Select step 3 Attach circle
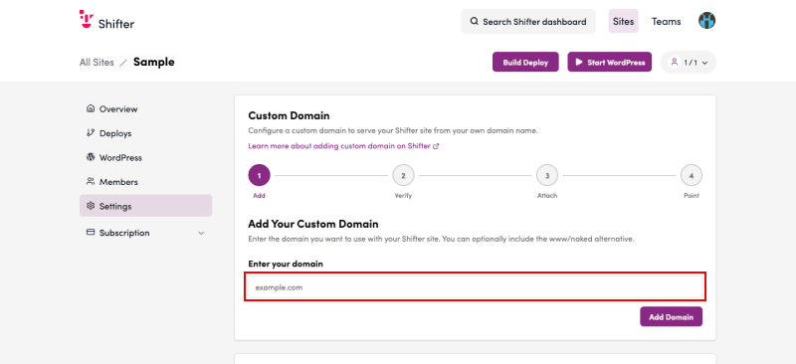This screenshot has width=796, height=364. click(x=547, y=176)
